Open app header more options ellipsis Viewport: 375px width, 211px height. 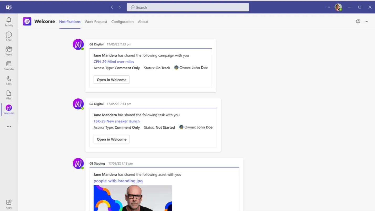click(366, 22)
